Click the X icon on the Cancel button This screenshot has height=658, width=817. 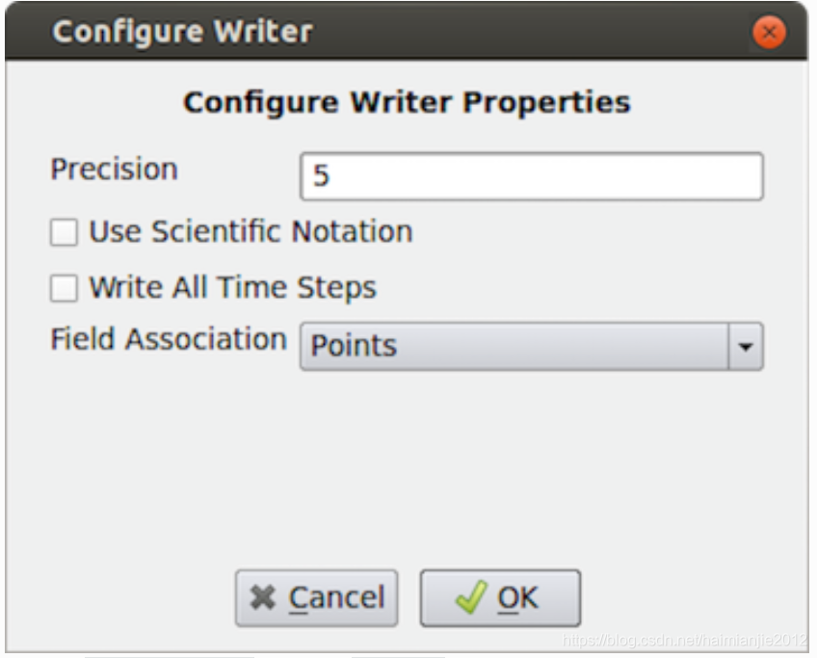(x=262, y=598)
